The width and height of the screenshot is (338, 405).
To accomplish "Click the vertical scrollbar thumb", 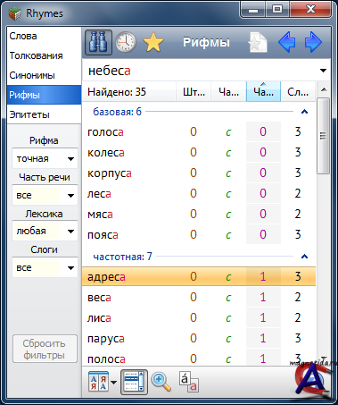I will point(323,136).
